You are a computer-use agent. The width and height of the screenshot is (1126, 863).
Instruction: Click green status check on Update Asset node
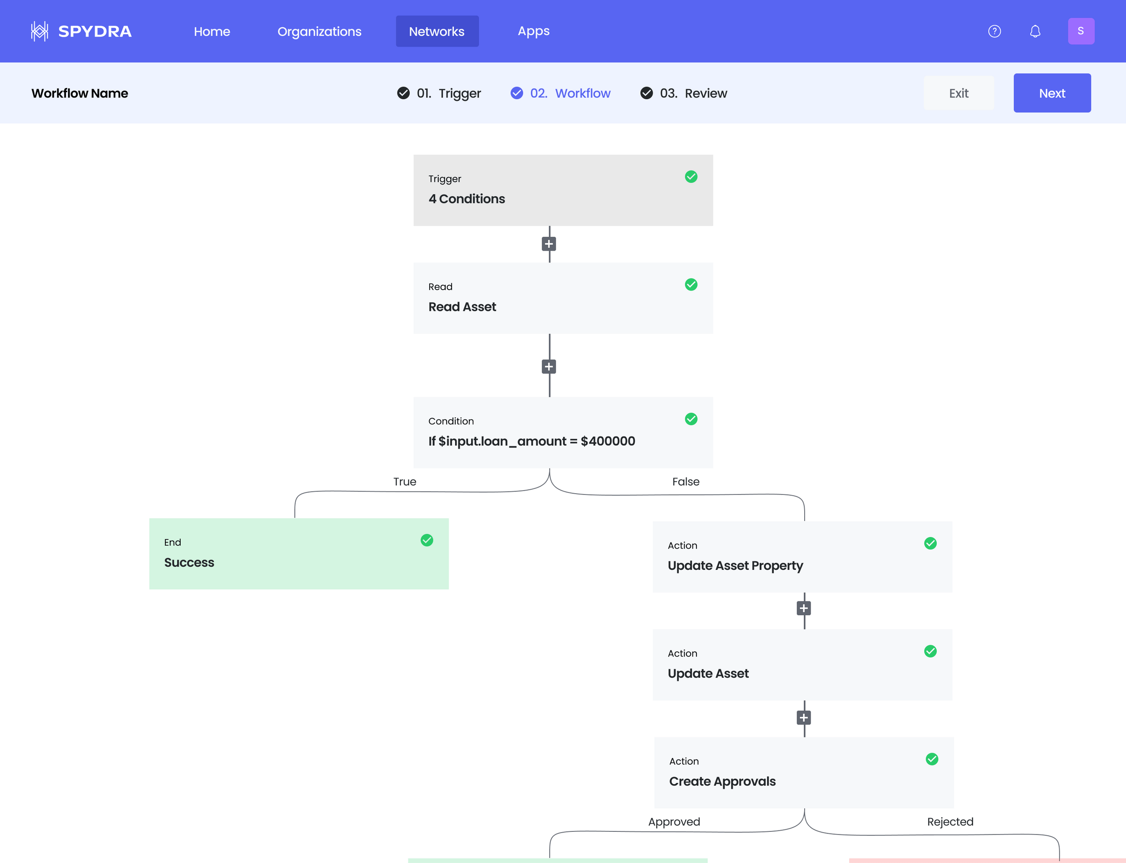pos(930,651)
